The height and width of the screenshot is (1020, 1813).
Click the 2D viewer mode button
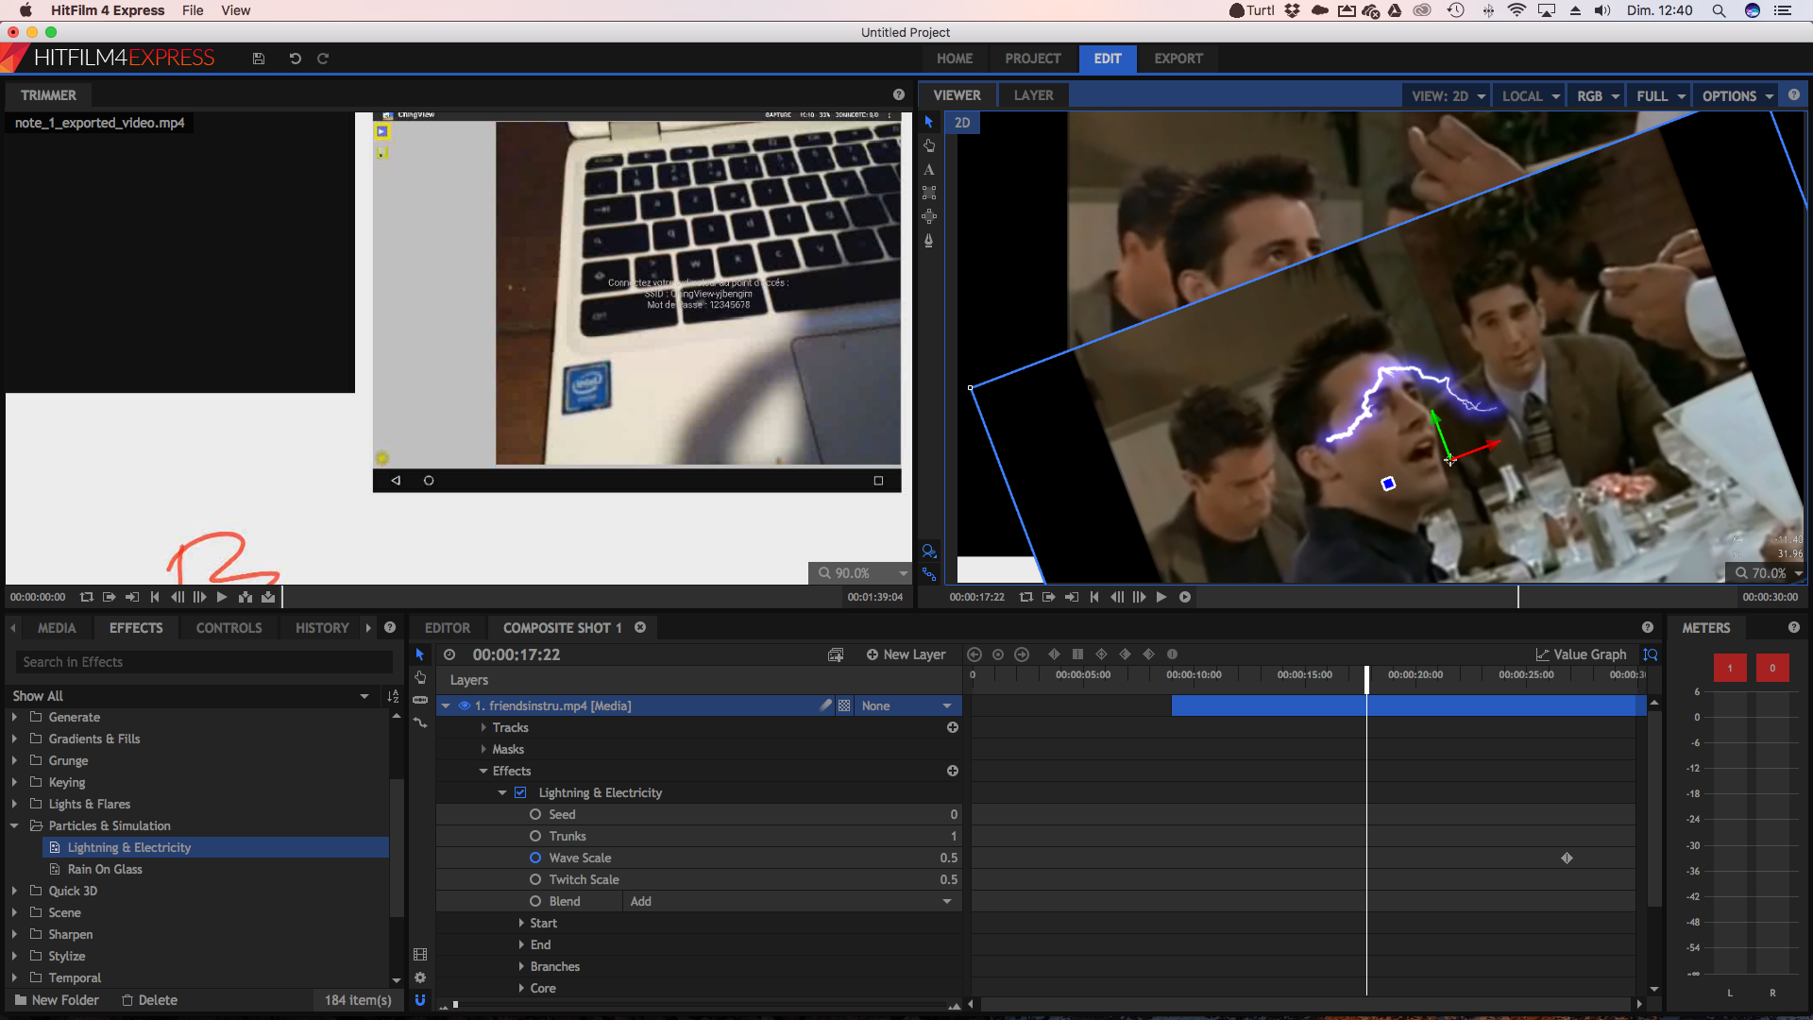pyautogui.click(x=962, y=123)
